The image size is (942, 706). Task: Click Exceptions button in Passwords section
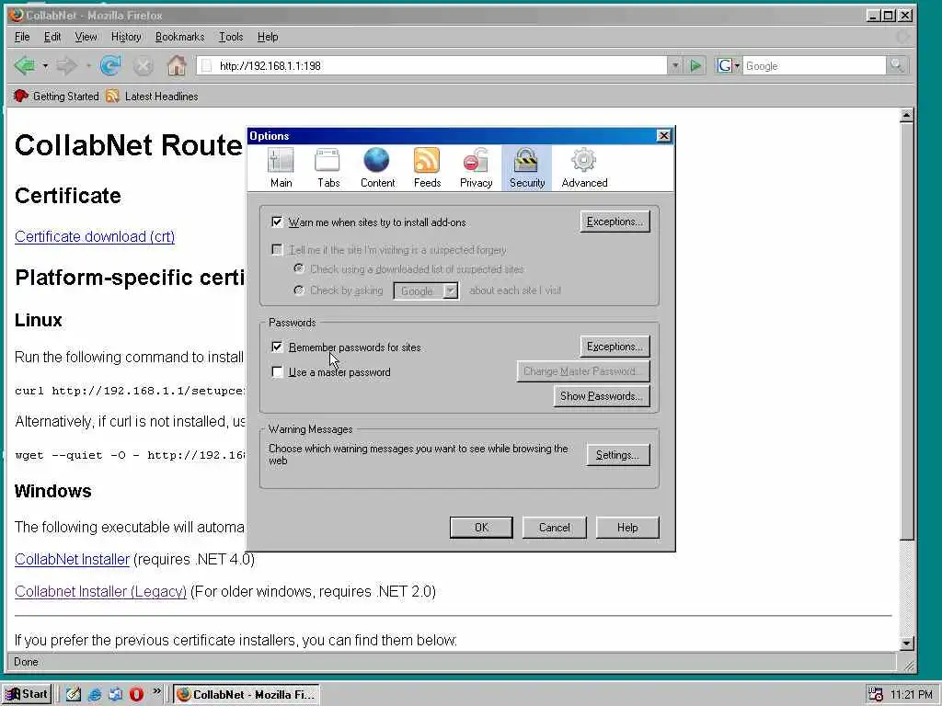(615, 347)
